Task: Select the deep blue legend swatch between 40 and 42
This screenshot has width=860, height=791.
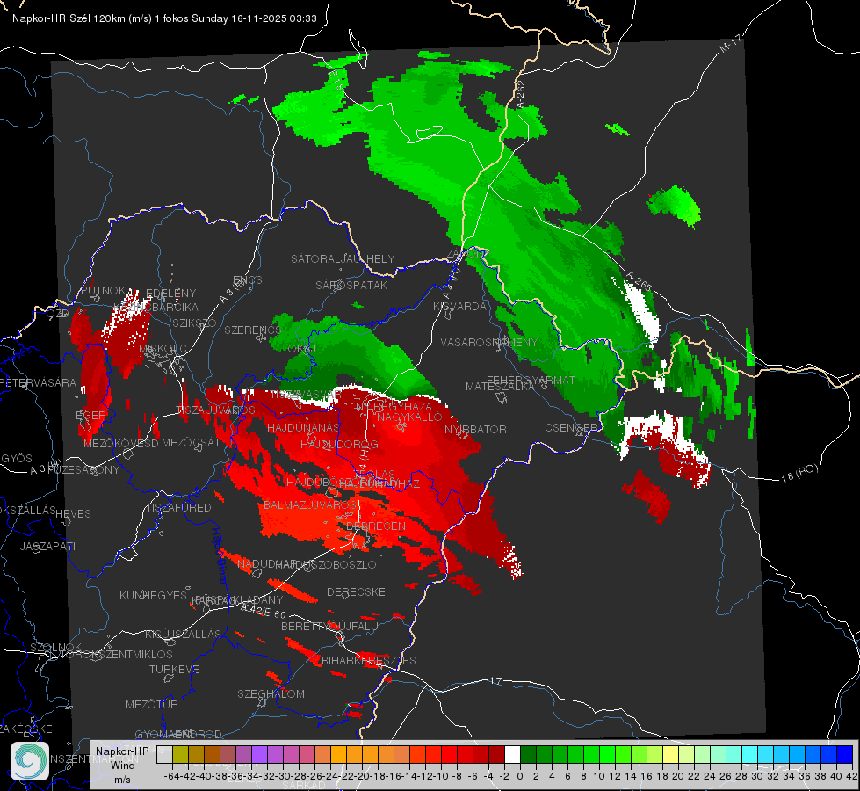Action: (x=845, y=755)
